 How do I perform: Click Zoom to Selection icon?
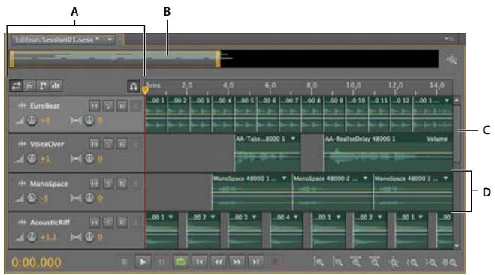tap(449, 262)
